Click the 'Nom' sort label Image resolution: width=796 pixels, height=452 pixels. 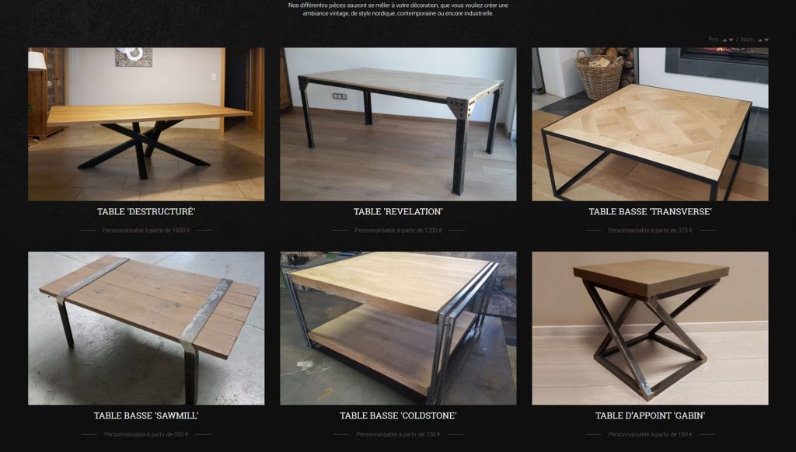click(x=747, y=40)
